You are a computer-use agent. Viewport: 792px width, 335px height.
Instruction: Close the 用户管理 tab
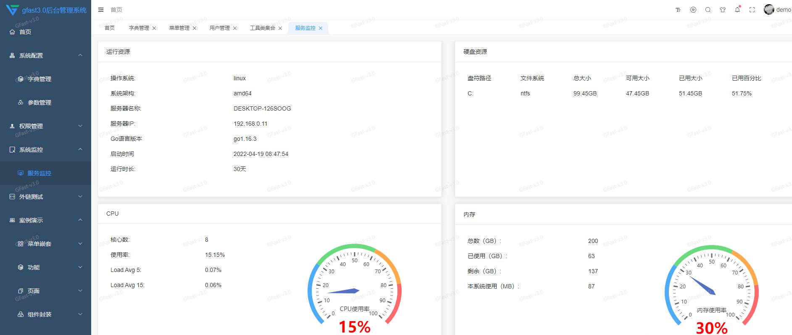tap(235, 28)
